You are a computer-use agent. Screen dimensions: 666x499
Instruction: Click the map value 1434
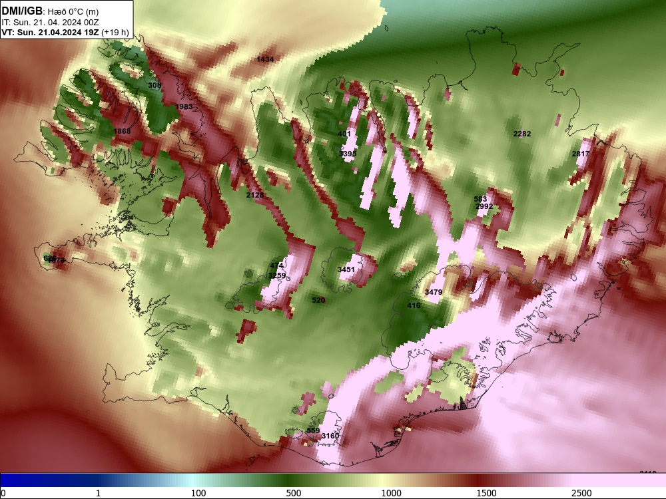coord(266,59)
